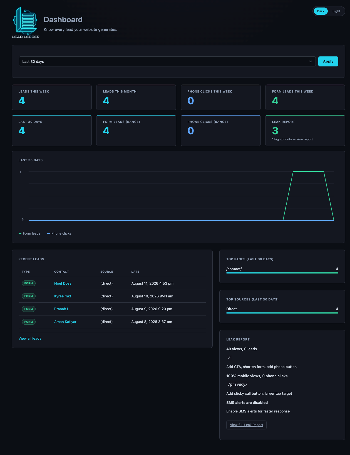Click the CONTACT column header
The image size is (350, 455).
61,272
